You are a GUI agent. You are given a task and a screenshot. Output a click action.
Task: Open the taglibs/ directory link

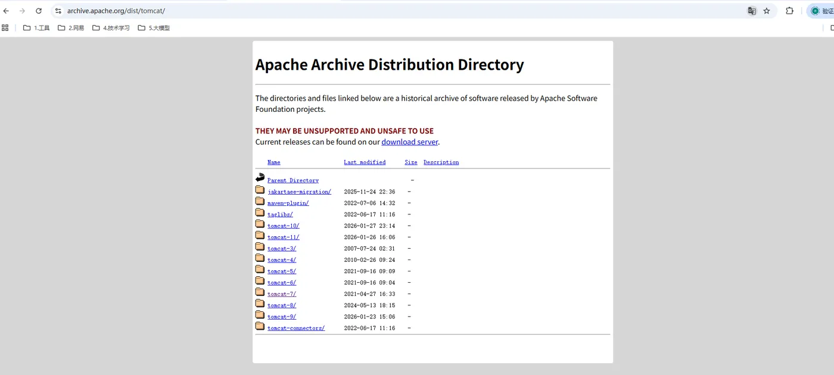(x=280, y=214)
